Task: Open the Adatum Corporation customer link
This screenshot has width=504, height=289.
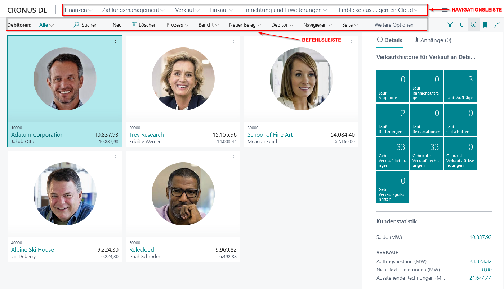Action: click(37, 135)
